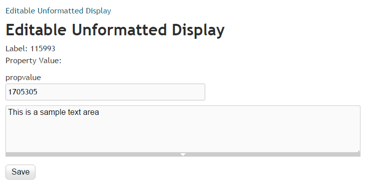Click the number 115993 after Label
The width and height of the screenshot is (367, 184).
click(43, 49)
